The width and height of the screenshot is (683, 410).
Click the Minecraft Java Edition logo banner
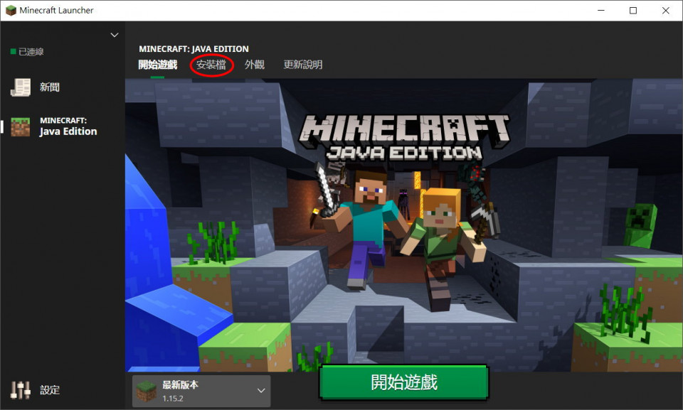(x=404, y=136)
